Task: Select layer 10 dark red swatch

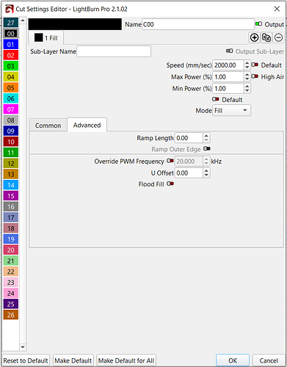Action: [x=11, y=142]
